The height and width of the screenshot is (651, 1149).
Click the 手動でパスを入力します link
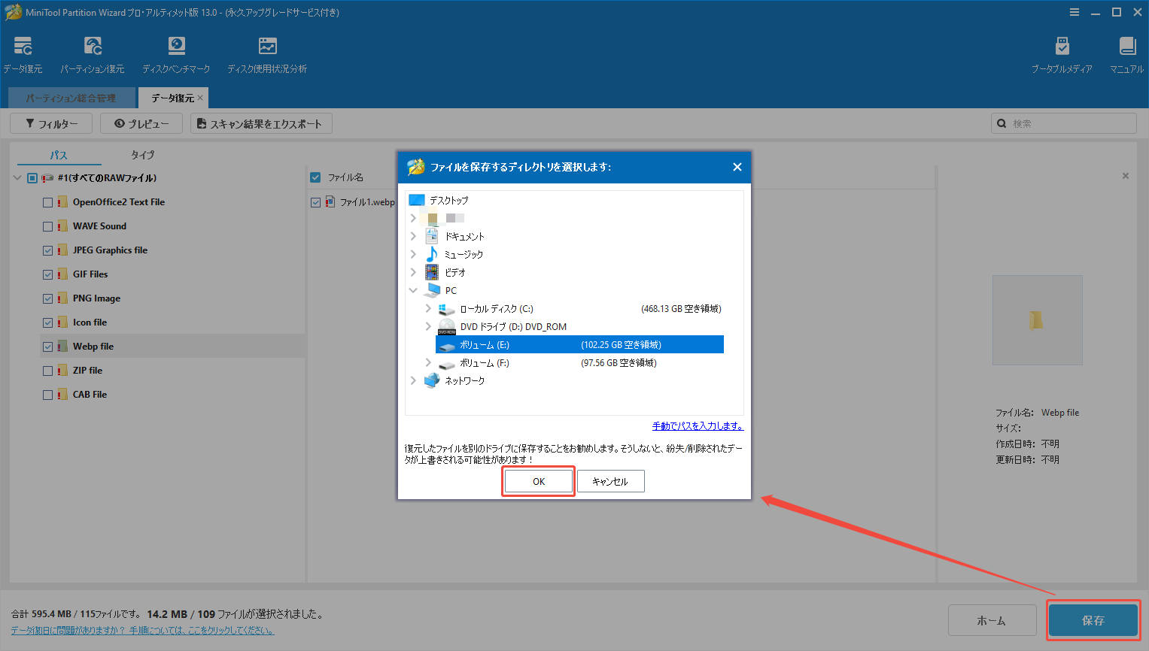(698, 425)
